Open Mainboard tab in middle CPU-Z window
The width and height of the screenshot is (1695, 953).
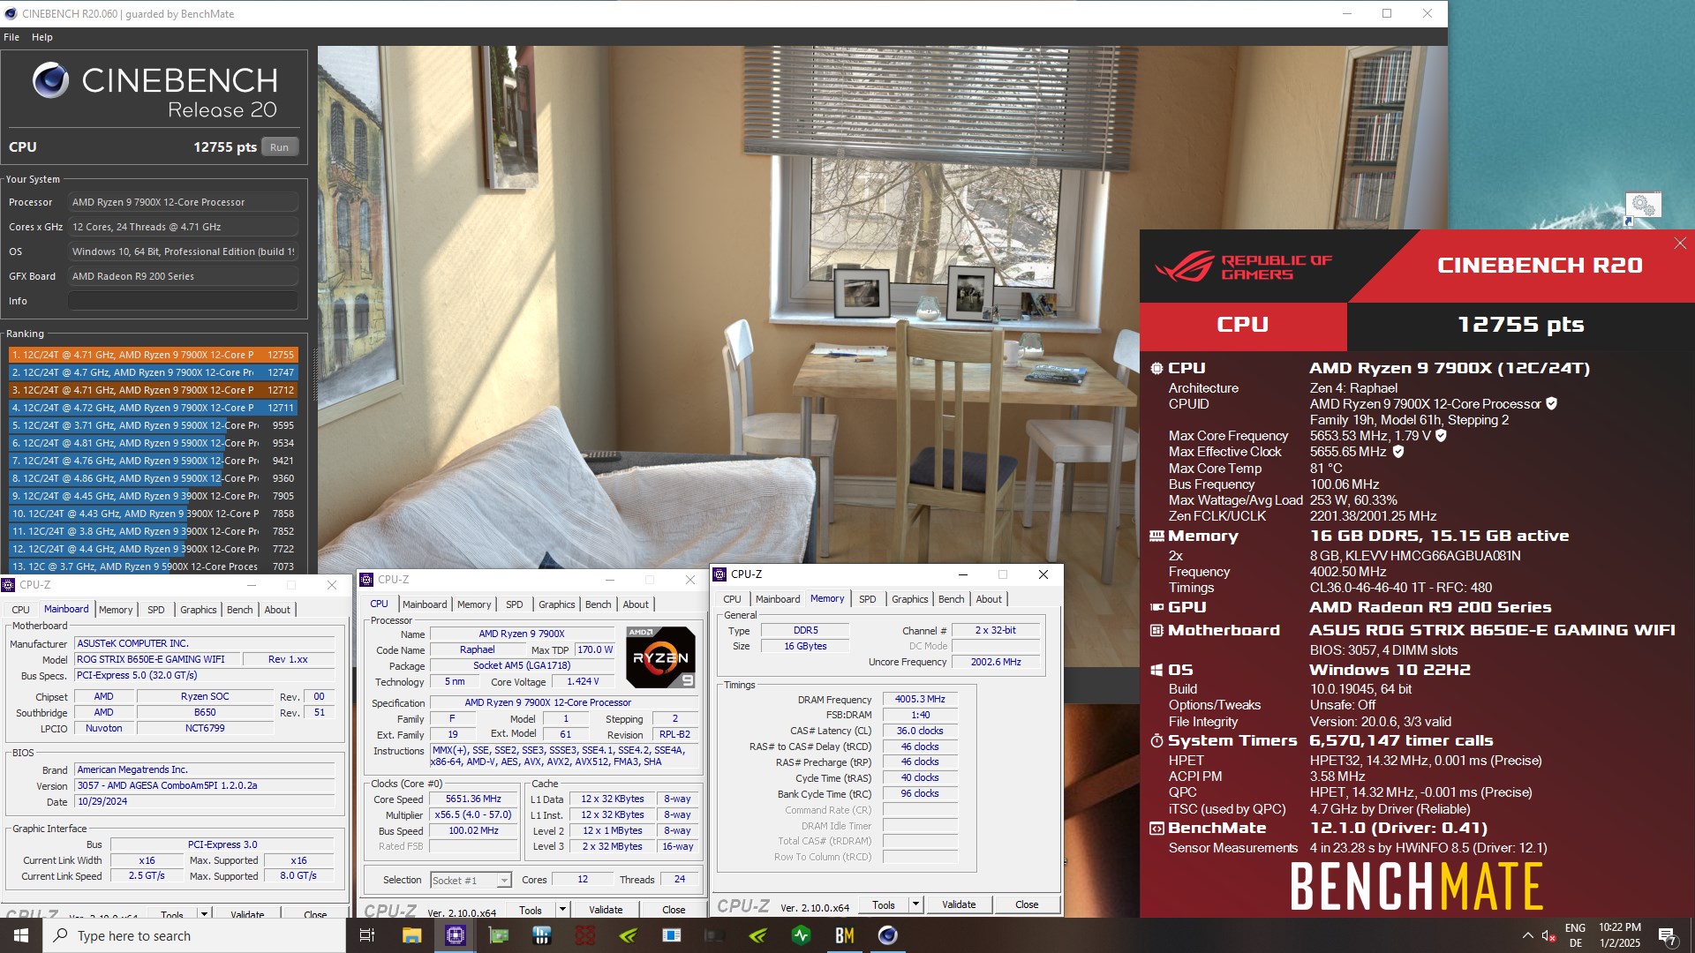(x=425, y=604)
